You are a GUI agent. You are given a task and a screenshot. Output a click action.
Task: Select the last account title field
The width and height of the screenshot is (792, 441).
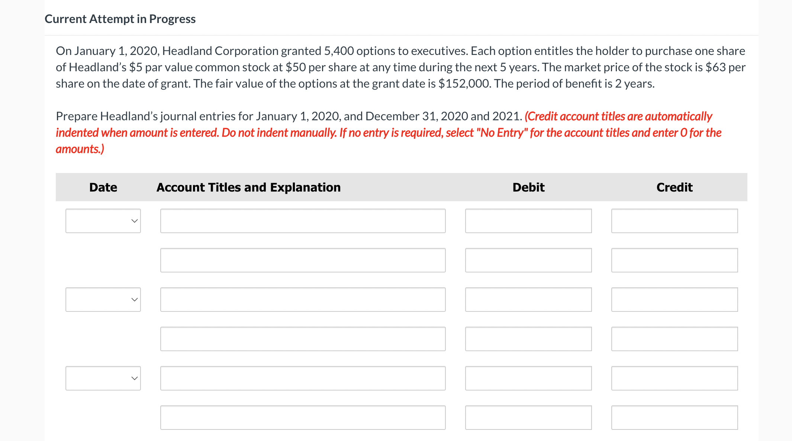pyautogui.click(x=303, y=418)
